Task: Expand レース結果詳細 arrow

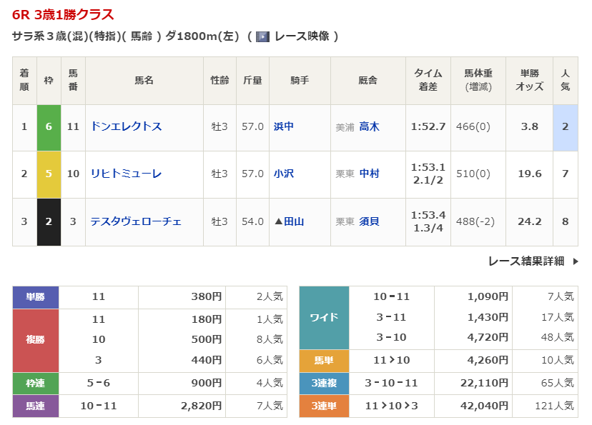Action: (x=576, y=261)
